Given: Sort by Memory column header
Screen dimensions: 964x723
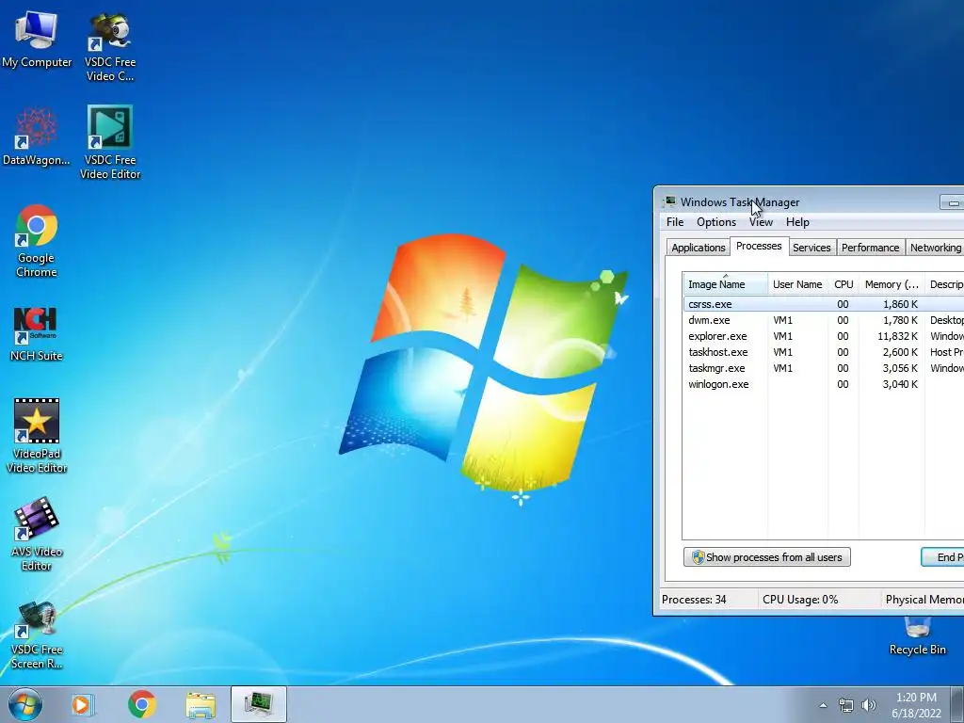Looking at the screenshot, I should pos(892,284).
